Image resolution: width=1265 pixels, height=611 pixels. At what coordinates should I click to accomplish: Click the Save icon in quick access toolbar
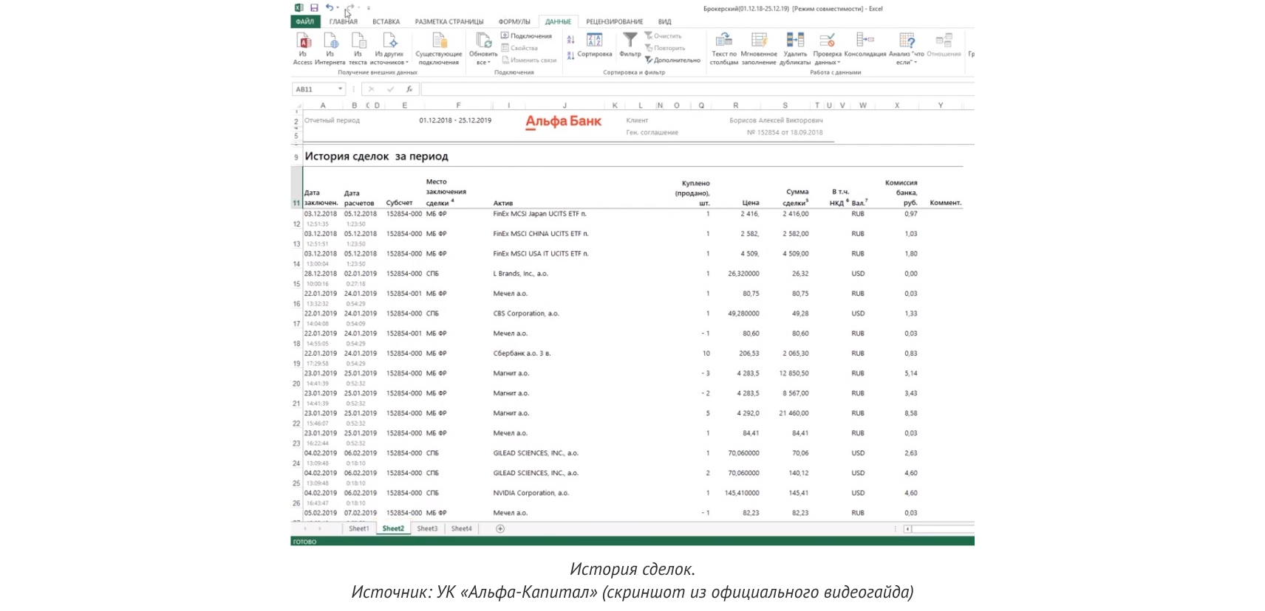314,8
